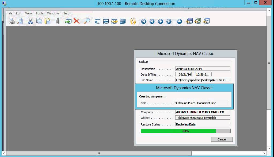Screen dimensions: 274x157
Task: Open the Help menu
Action: [x=66, y=13]
